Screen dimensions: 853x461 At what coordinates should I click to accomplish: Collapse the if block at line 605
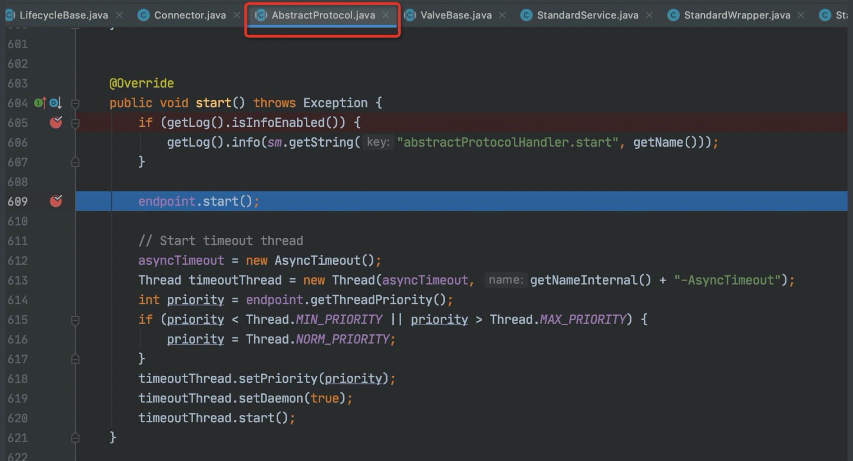(75, 123)
